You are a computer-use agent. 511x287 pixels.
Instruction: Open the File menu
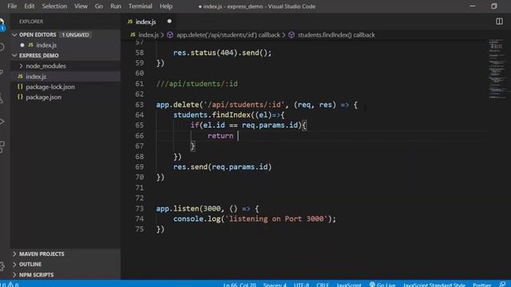[x=12, y=6]
